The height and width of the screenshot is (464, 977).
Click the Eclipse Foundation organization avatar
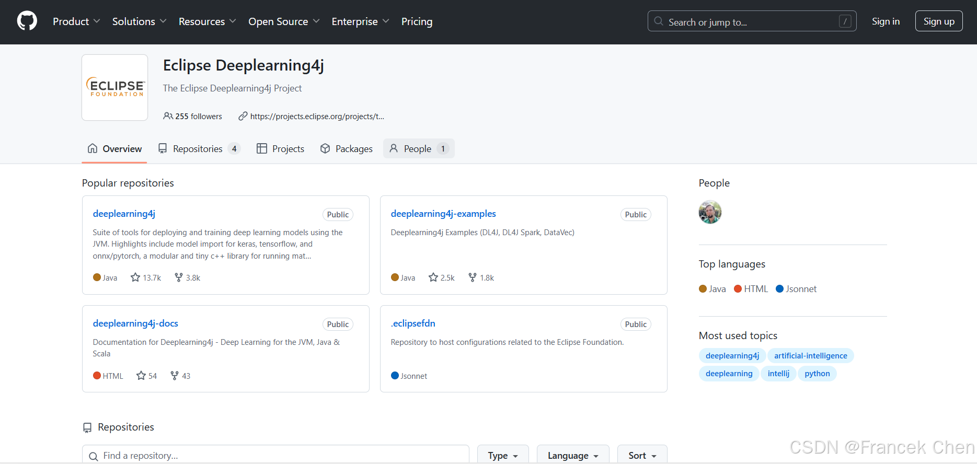[x=115, y=88]
